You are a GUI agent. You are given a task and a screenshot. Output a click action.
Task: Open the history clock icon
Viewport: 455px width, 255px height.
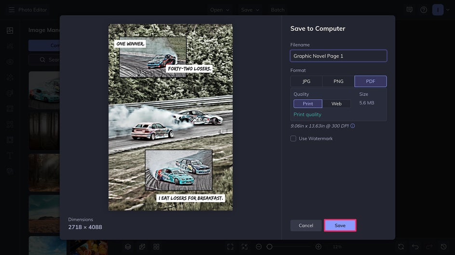[444, 247]
